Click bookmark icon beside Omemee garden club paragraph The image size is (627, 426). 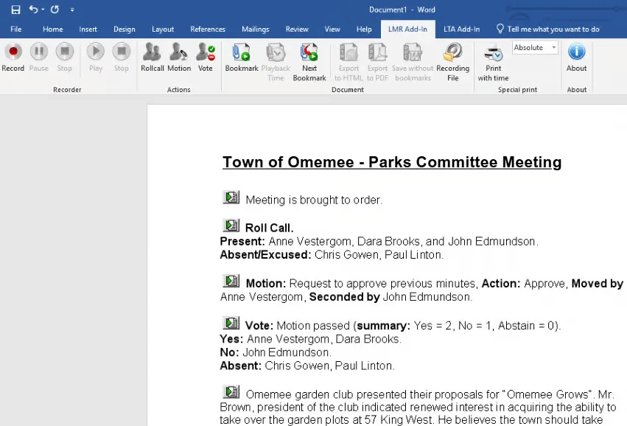231,391
